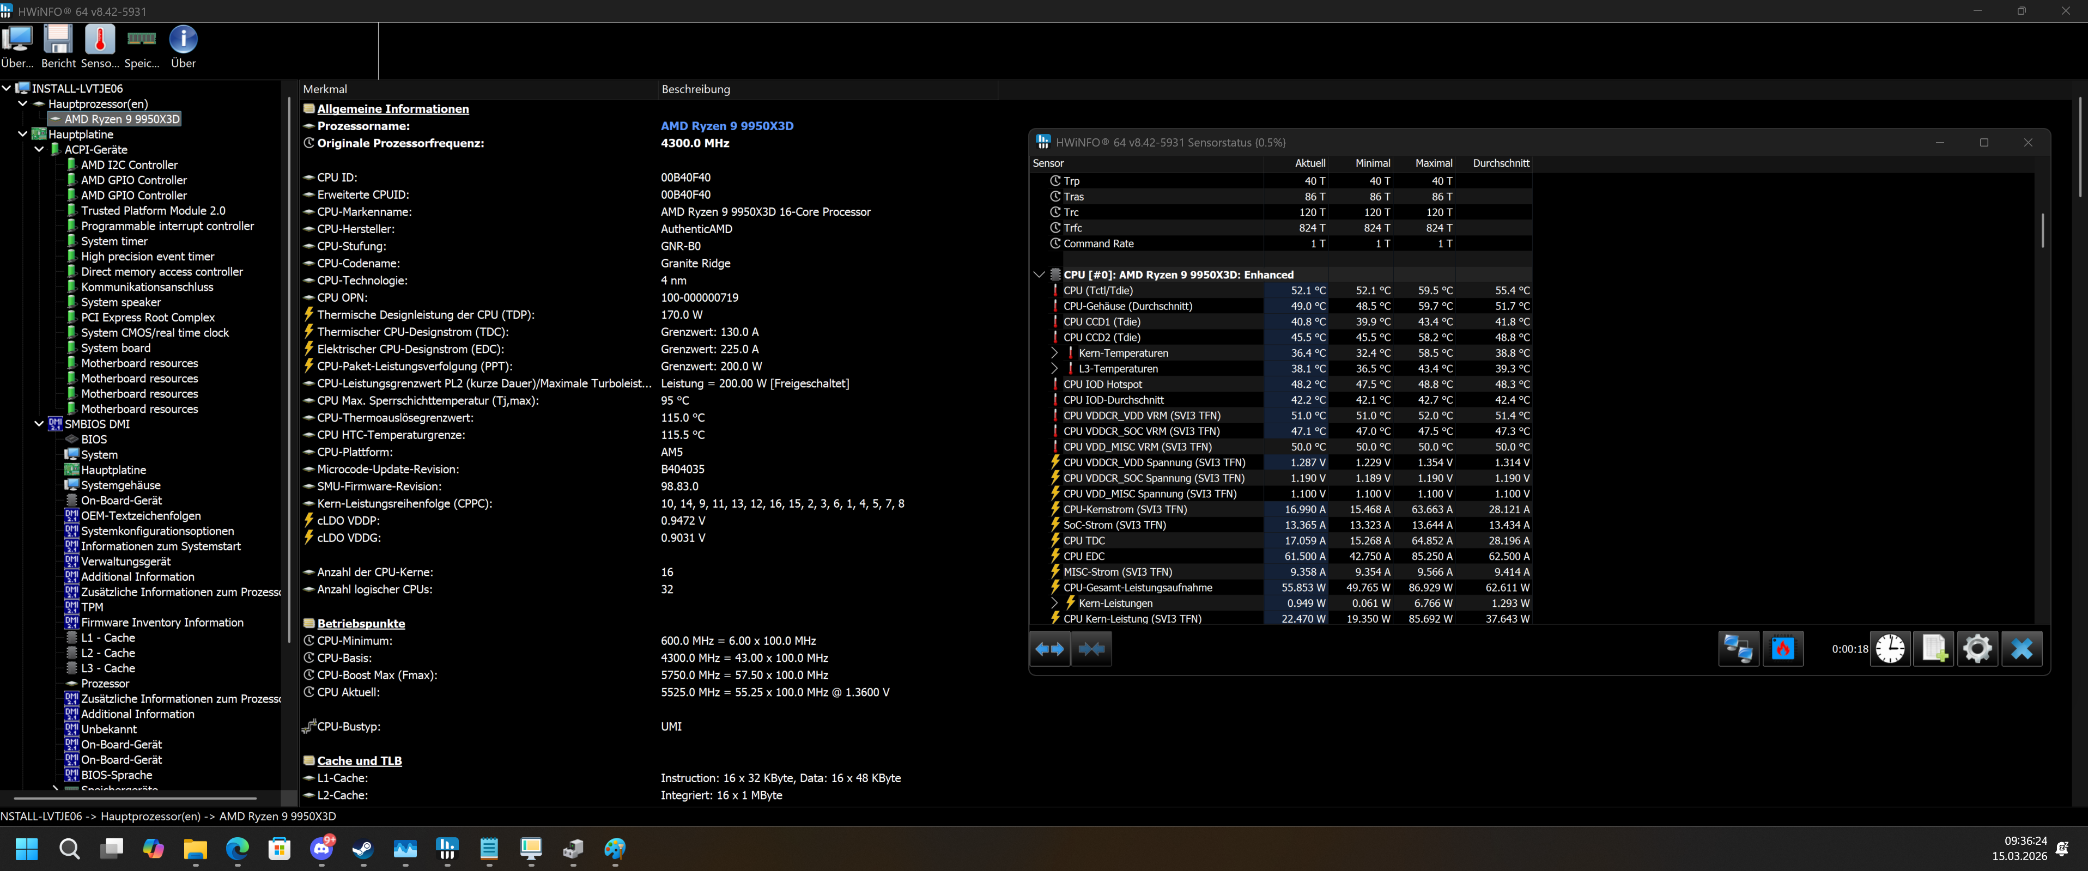Open sensor settings with the gear icon
Viewport: 2088px width, 871px height.
[1977, 649]
